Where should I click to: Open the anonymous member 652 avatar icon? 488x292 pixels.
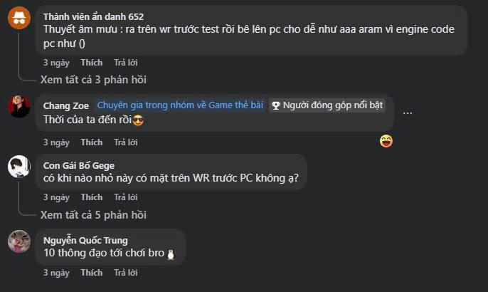(x=19, y=18)
